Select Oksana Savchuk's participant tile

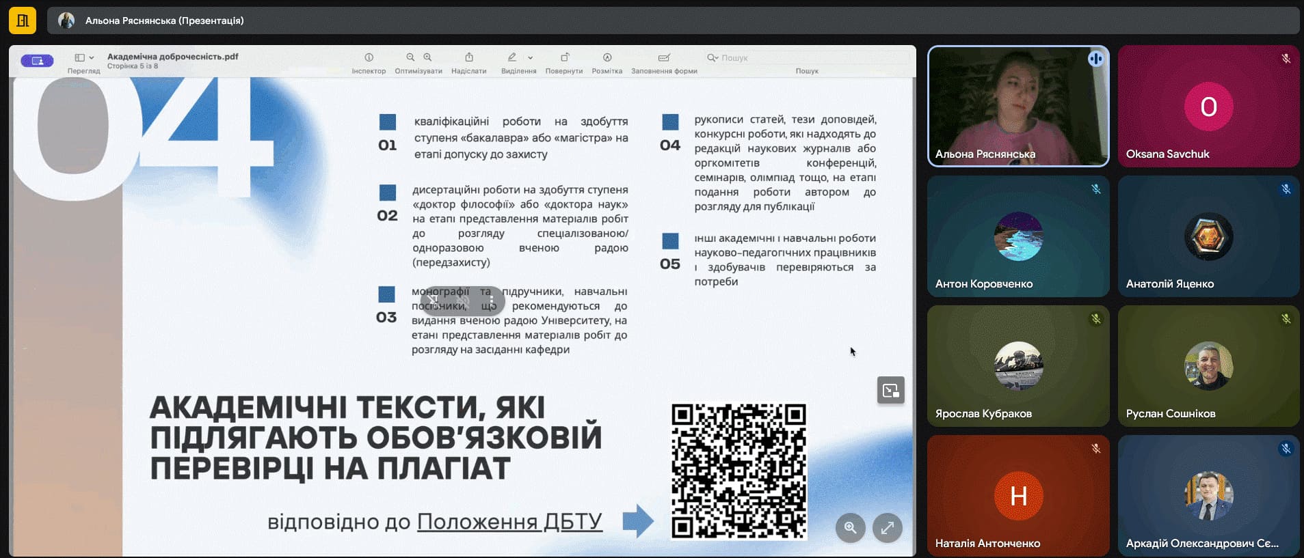coord(1208,107)
